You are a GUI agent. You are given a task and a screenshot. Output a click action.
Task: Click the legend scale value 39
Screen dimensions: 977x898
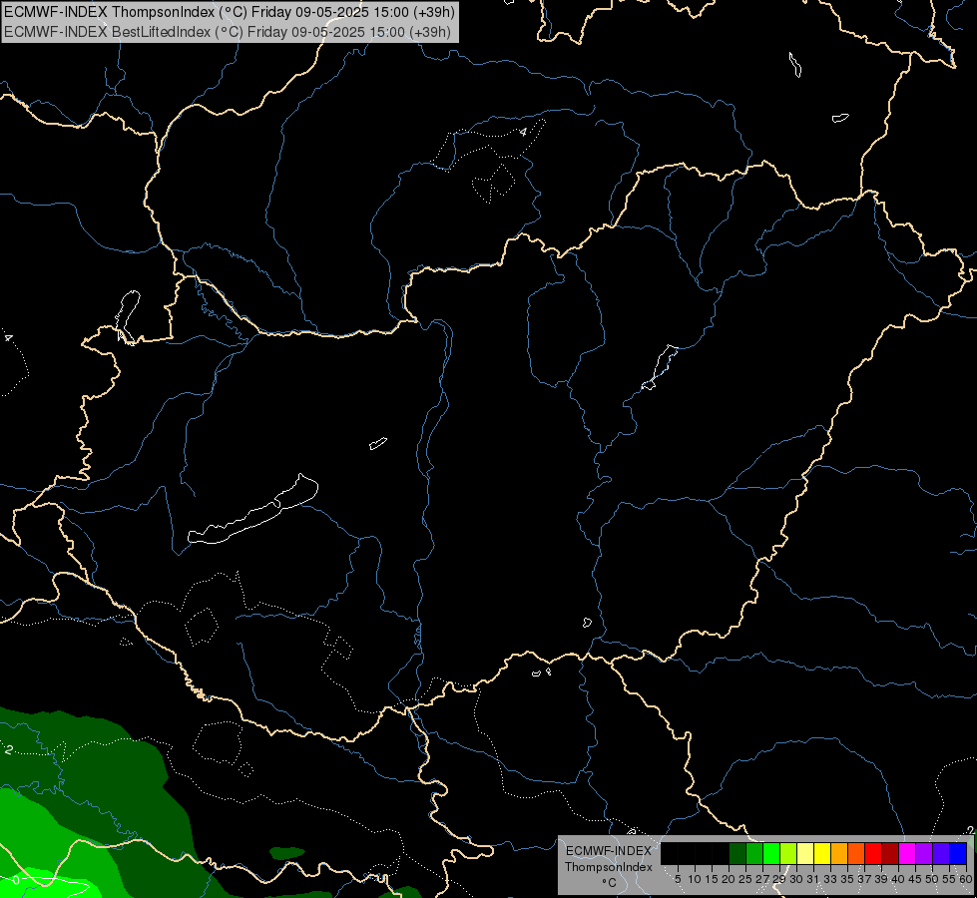coord(881,879)
